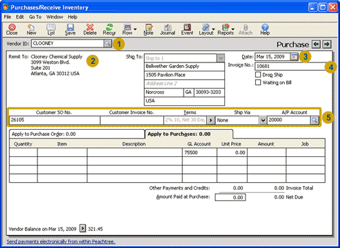Click Vendor ID lookup magnifier icon
340x248 pixels.
coord(107,43)
